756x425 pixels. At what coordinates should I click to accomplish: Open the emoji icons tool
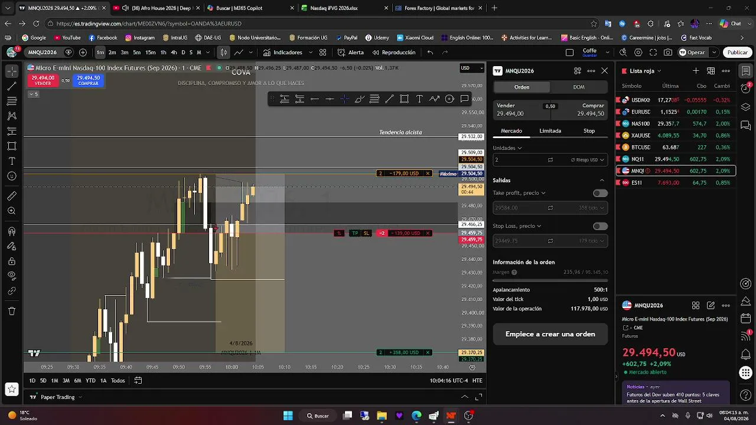pos(12,176)
